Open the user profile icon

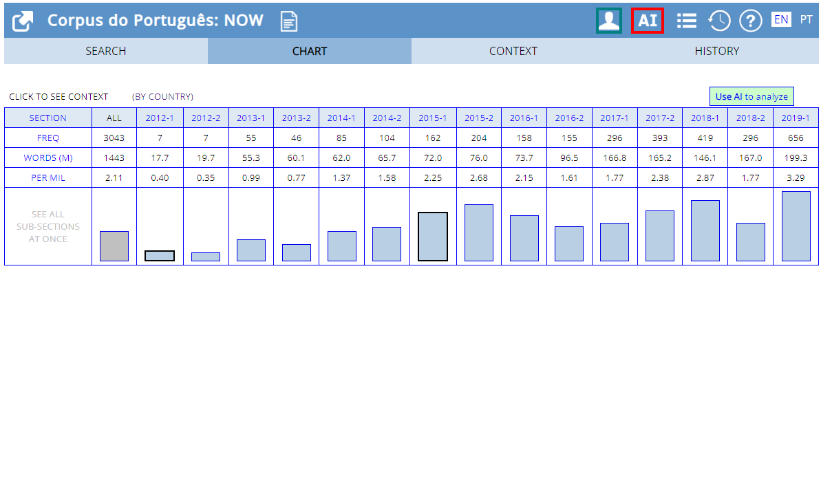[608, 21]
